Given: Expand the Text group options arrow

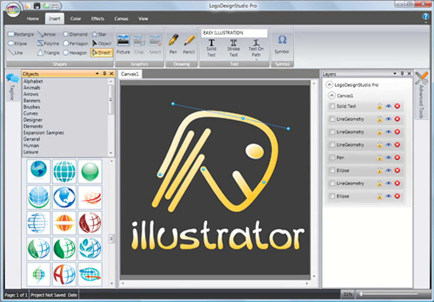Looking at the screenshot, I should [257, 59].
